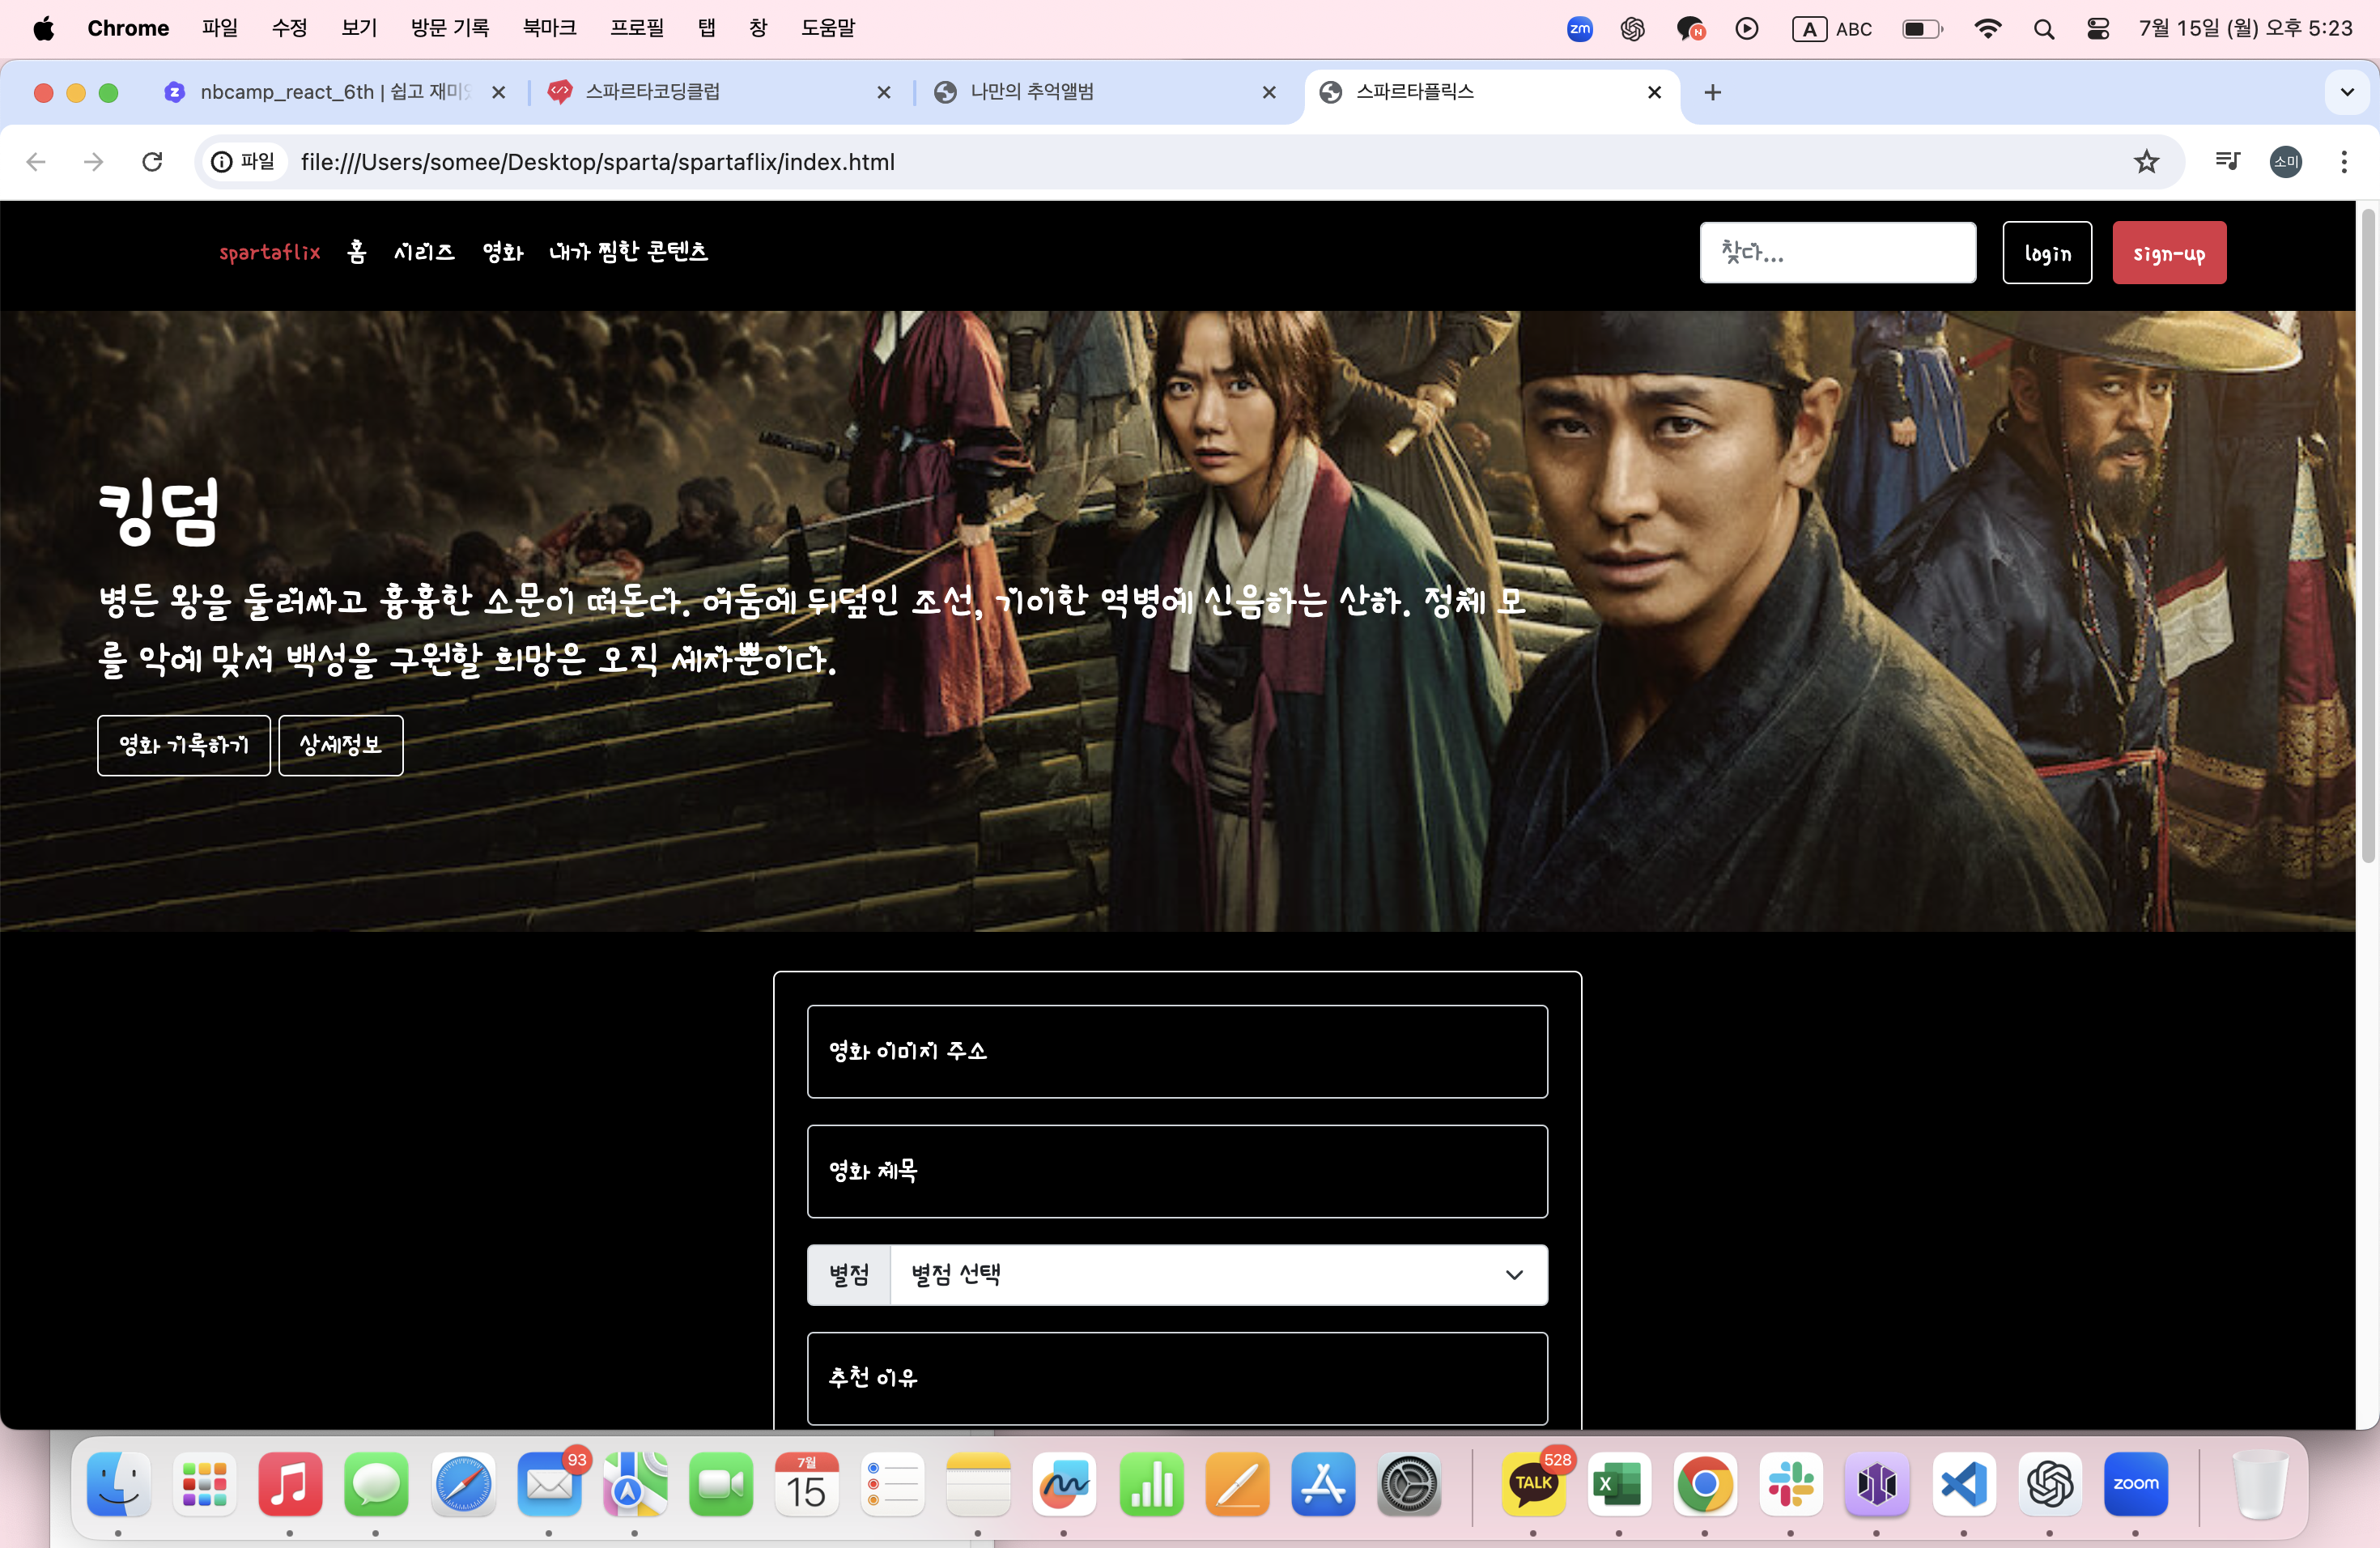Open App Store from the Dock
This screenshot has width=2380, height=1548.
click(x=1323, y=1484)
